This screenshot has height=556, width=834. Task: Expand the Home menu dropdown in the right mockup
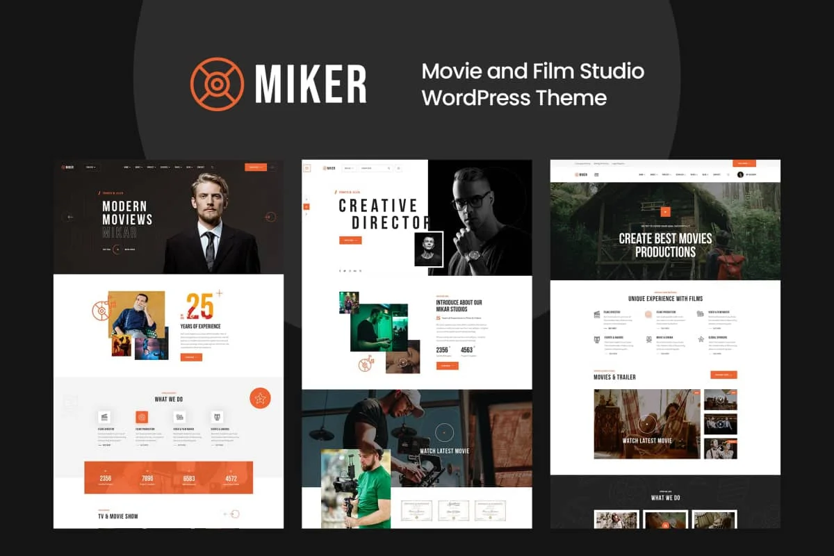(x=641, y=174)
